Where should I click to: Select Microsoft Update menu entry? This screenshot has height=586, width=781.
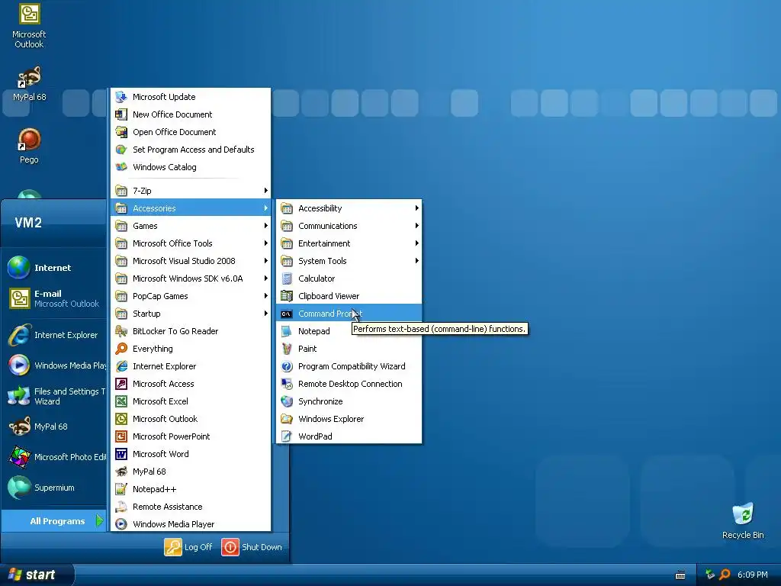191,97
